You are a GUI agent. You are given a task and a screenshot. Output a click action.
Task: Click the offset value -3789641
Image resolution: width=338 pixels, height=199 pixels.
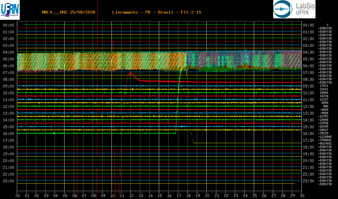click(x=325, y=140)
